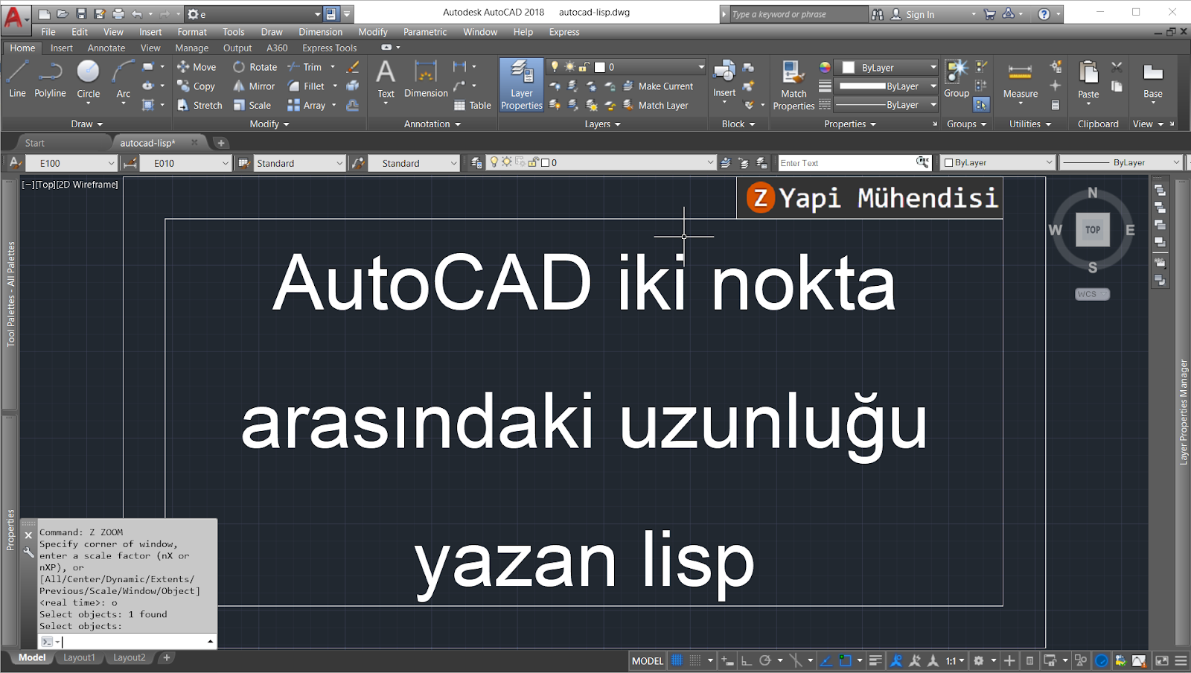Screen dimensions: 1191x673
Task: Expand the Modify panel
Action: point(269,124)
